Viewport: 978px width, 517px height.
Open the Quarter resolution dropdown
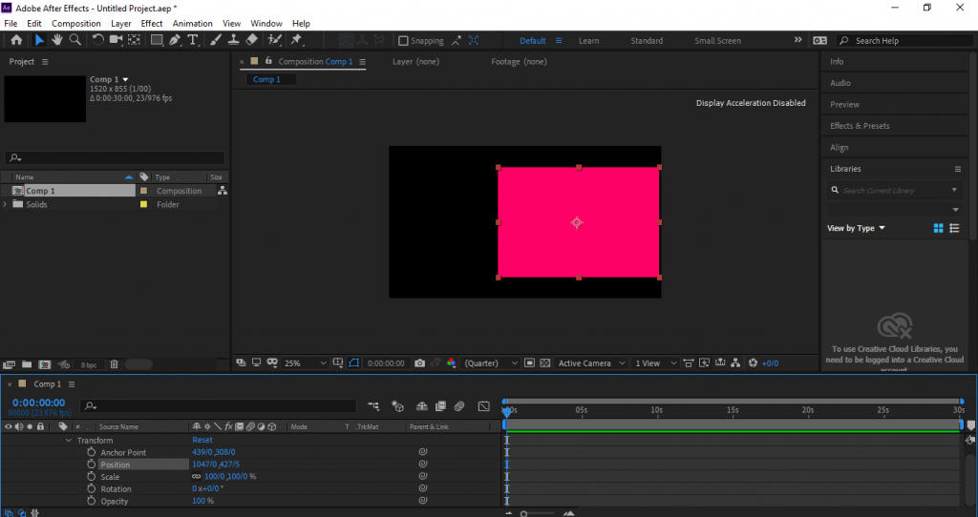(491, 363)
